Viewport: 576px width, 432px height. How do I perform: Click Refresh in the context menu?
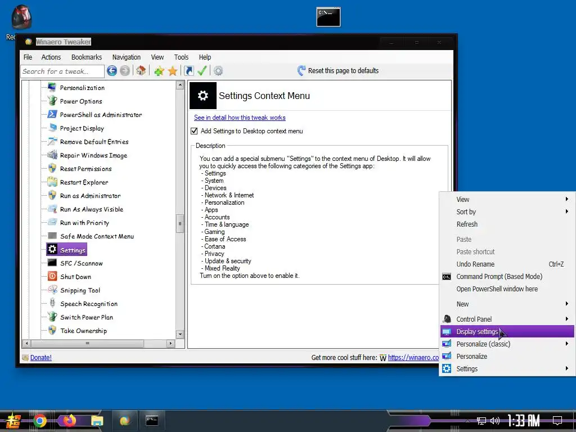click(x=507, y=224)
